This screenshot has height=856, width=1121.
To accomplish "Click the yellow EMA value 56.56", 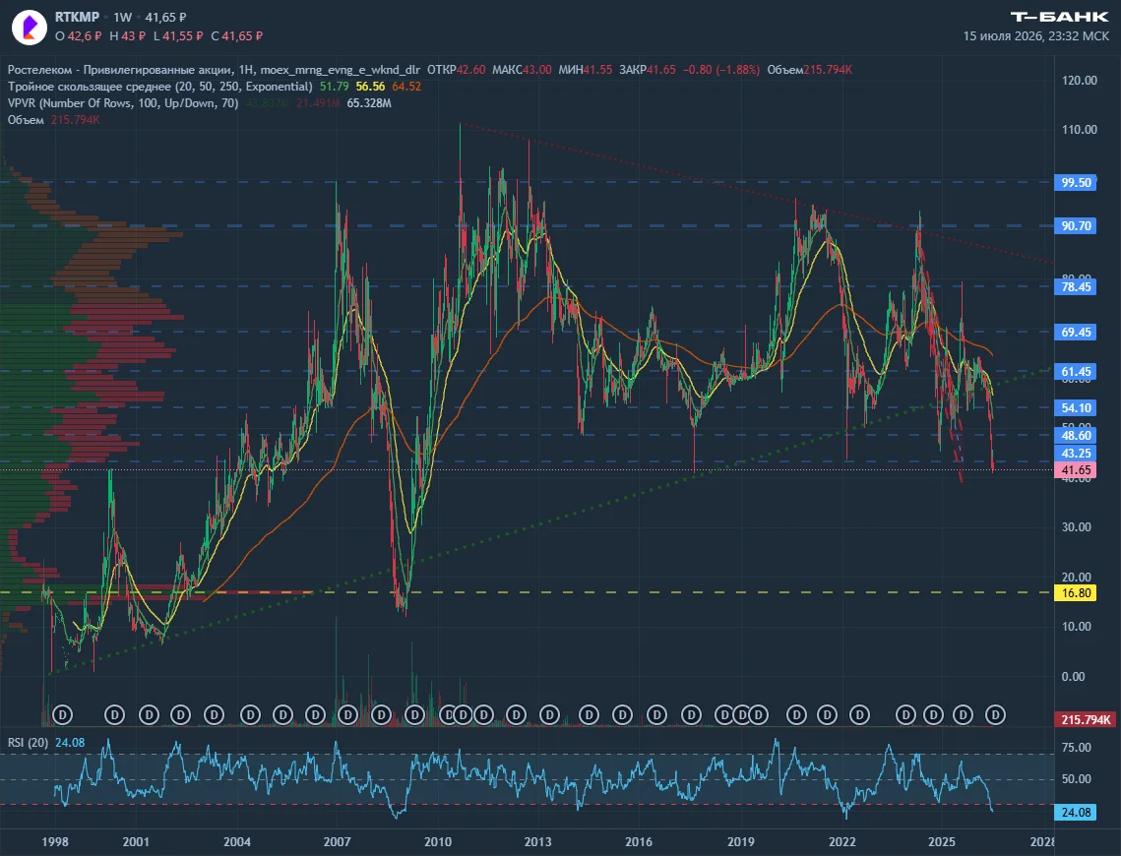I will click(370, 87).
